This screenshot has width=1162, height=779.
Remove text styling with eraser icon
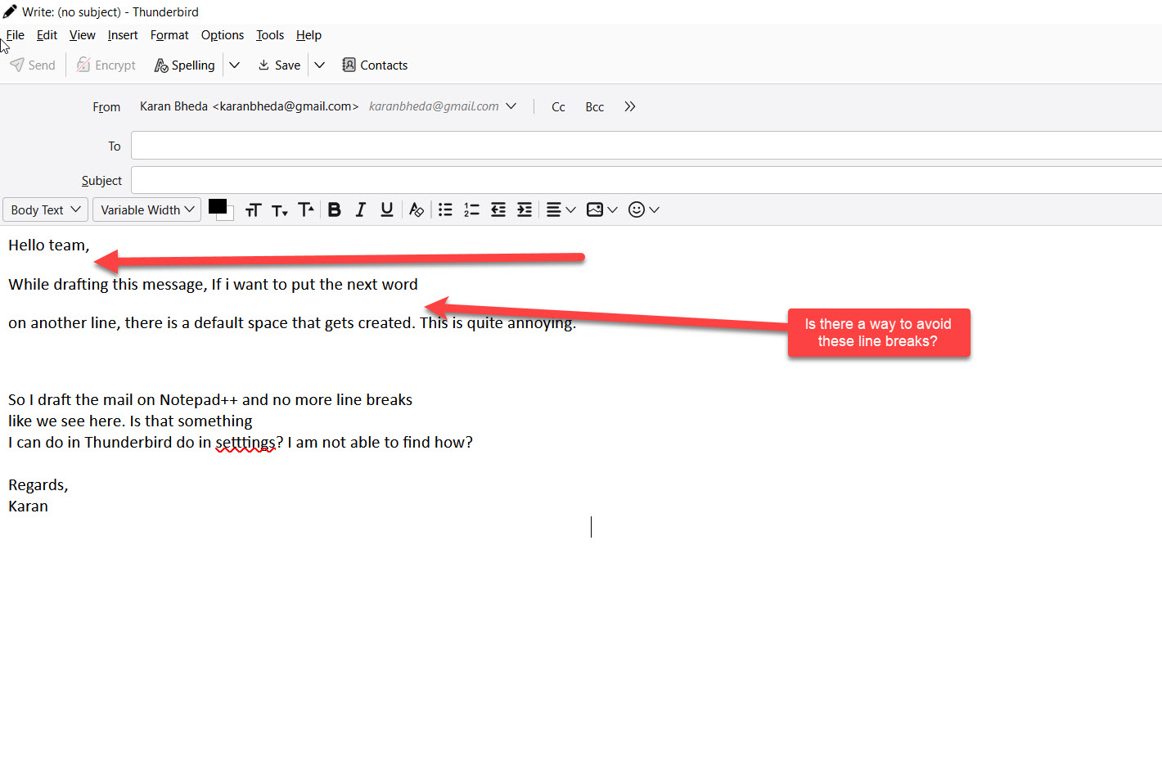[x=417, y=210]
